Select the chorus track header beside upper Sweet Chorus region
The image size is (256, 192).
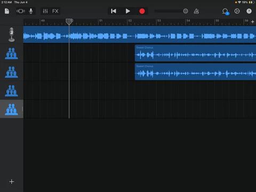click(x=12, y=53)
